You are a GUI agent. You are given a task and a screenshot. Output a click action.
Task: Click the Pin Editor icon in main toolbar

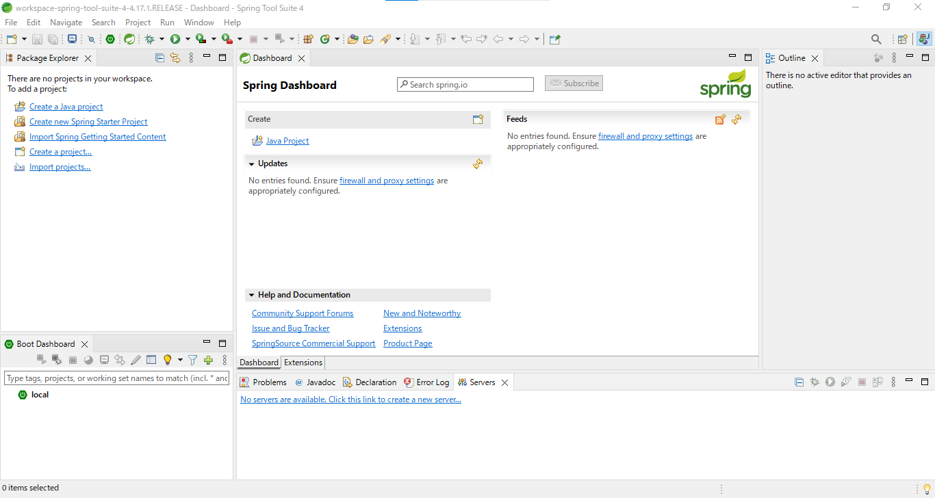[x=555, y=40]
